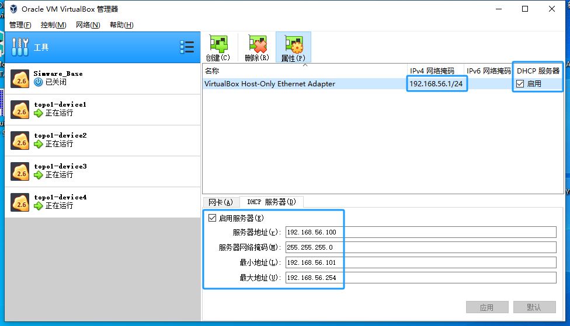The width and height of the screenshot is (570, 326).
Task: Open the 管理 (File) menu
Action: coord(20,25)
